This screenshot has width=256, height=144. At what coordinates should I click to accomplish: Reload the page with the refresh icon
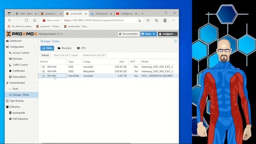(x=26, y=20)
